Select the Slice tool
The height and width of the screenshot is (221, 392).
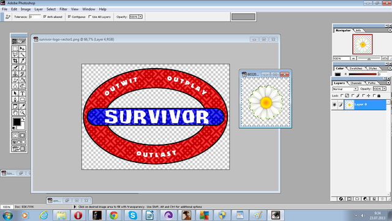click(x=22, y=61)
